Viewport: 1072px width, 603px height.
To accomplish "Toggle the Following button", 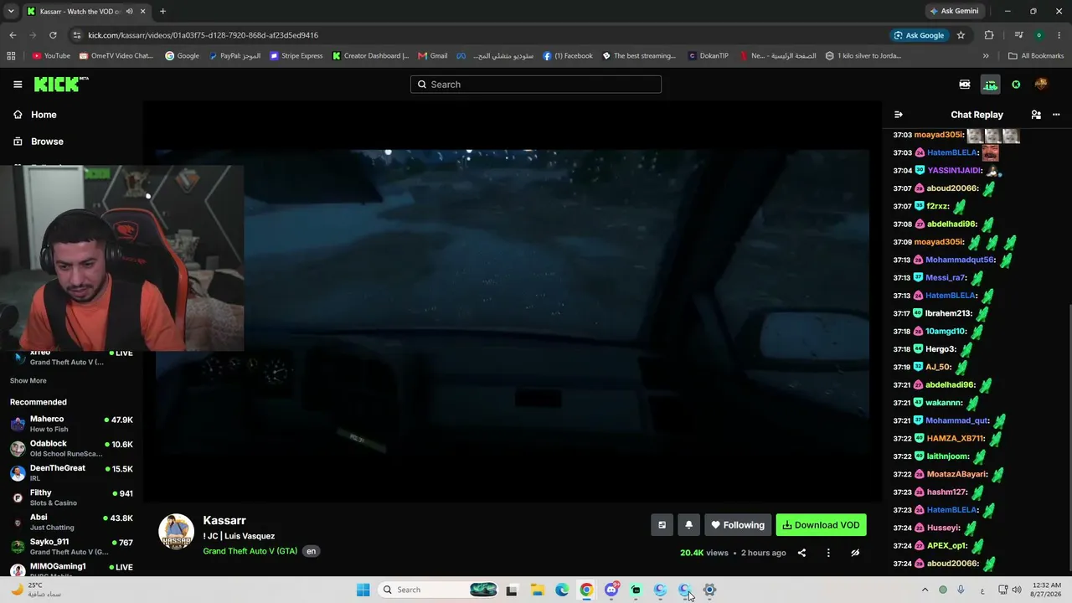I will point(738,525).
